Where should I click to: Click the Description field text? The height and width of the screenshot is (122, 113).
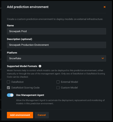56,45
